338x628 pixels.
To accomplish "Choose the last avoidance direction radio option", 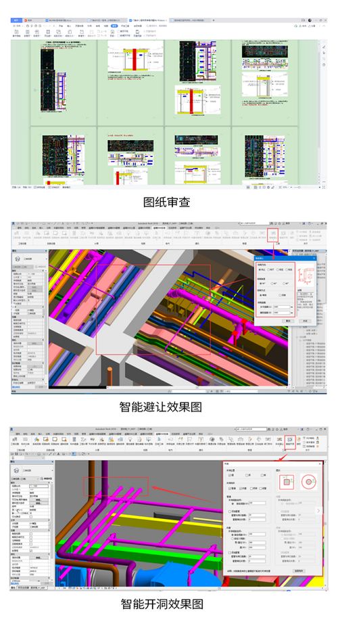I will pyautogui.click(x=287, y=269).
